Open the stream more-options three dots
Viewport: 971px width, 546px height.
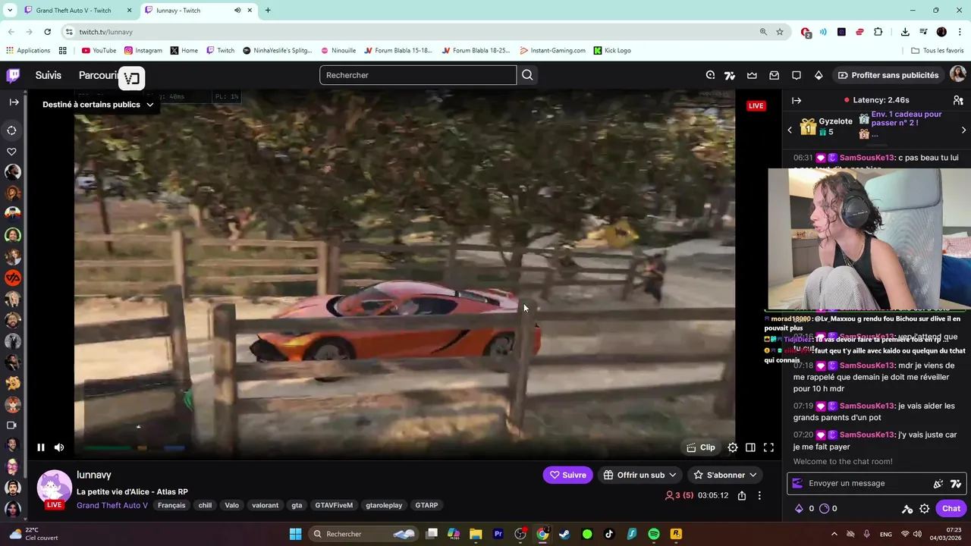click(x=759, y=495)
